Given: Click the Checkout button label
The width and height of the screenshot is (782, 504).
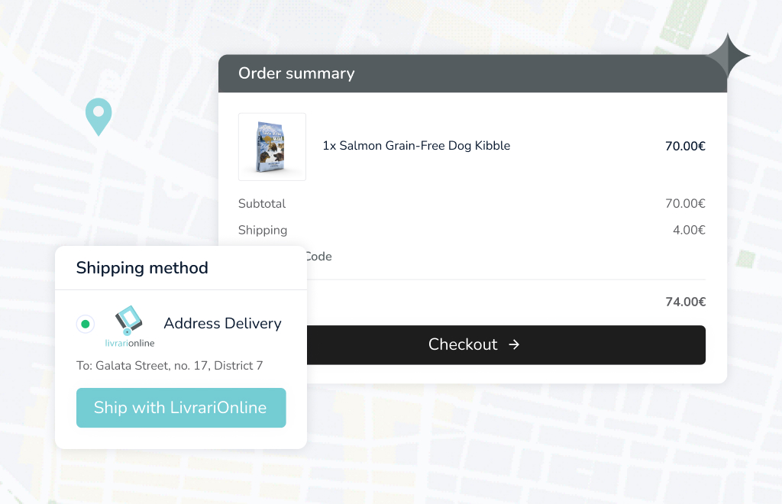Looking at the screenshot, I should point(463,344).
